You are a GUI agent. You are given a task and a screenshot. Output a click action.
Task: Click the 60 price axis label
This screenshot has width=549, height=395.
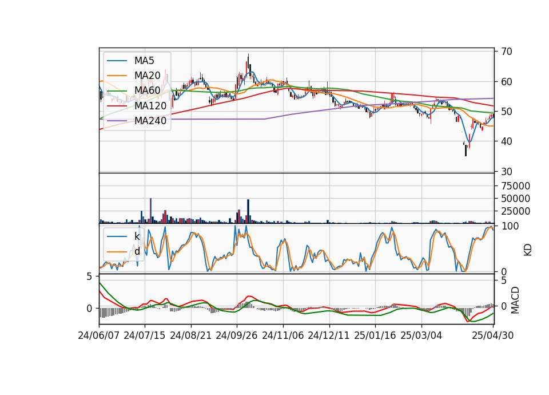pos(507,82)
